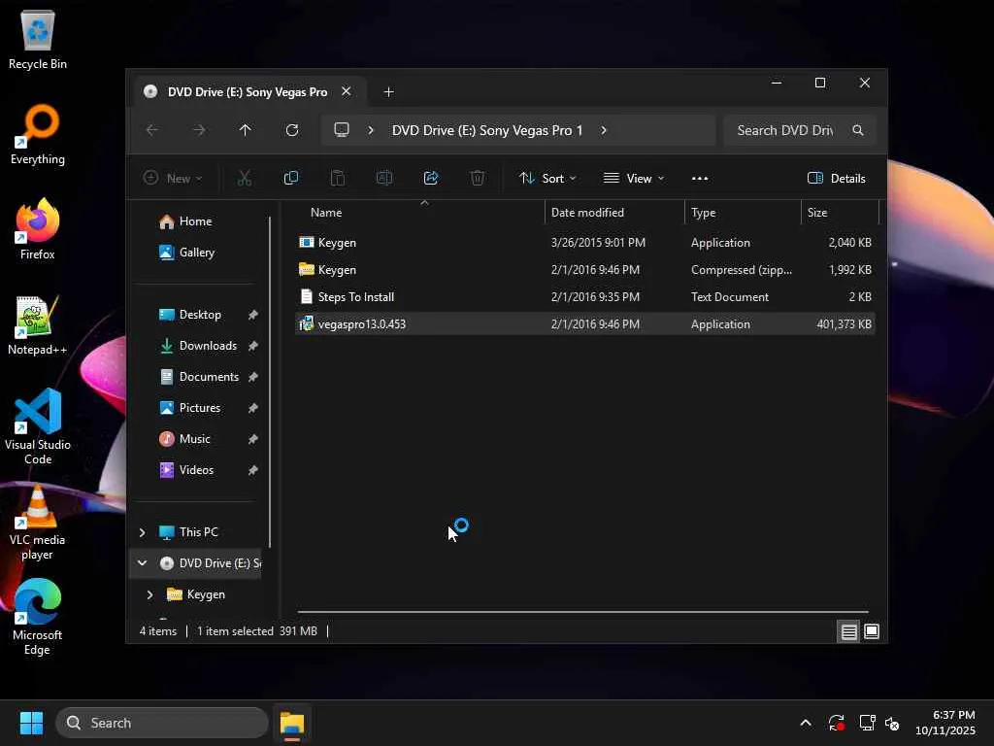This screenshot has height=746, width=994.
Task: Expand the Keygen tree subfolder
Action: click(x=149, y=594)
